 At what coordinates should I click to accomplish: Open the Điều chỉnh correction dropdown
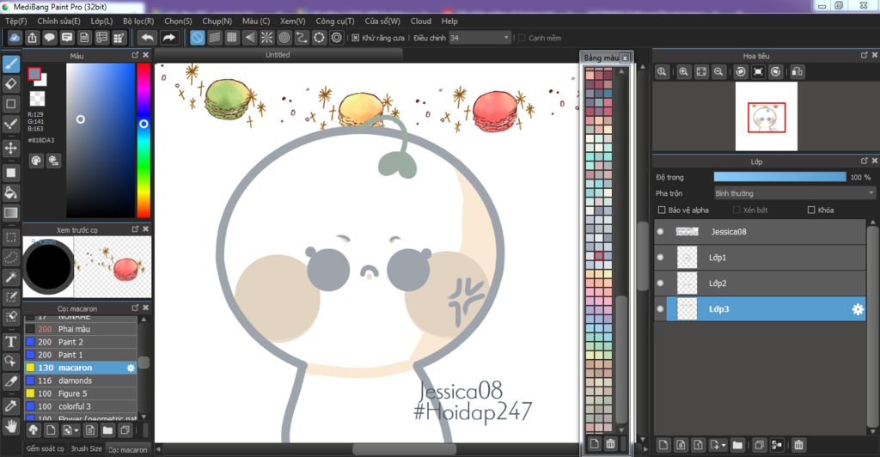tap(480, 38)
